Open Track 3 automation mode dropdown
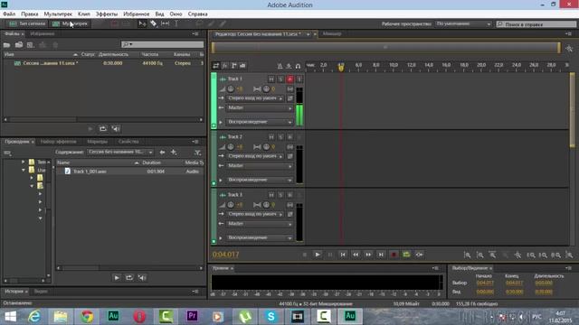Screen dimensions: 579x325 [x=260, y=237]
